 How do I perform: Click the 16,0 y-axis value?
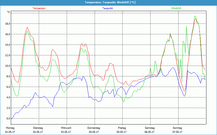click(8, 34)
